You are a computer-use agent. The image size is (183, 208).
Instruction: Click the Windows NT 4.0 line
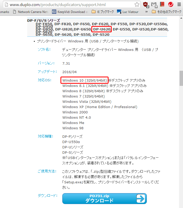(x=77, y=118)
